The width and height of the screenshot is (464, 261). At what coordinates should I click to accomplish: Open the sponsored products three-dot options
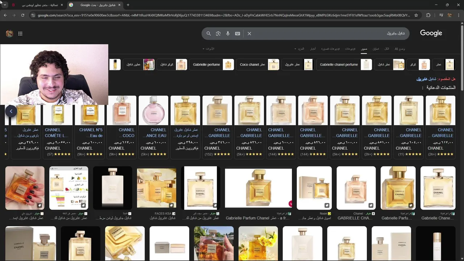coord(422,88)
